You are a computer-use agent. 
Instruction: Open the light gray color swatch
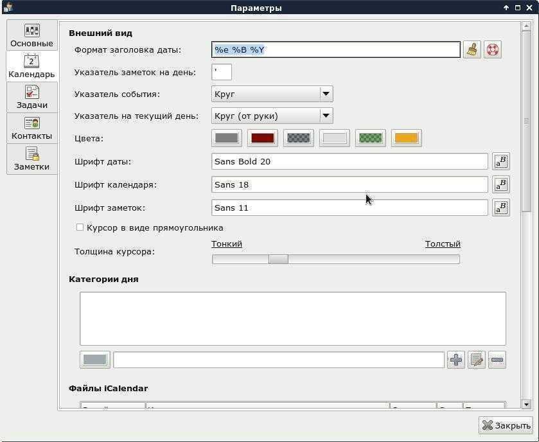335,138
